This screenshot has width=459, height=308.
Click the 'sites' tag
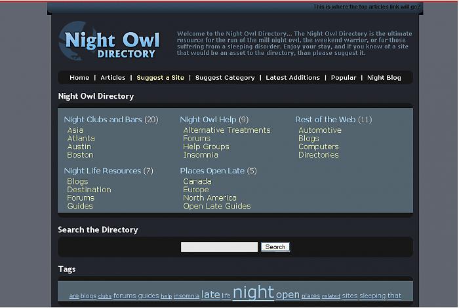click(x=349, y=296)
